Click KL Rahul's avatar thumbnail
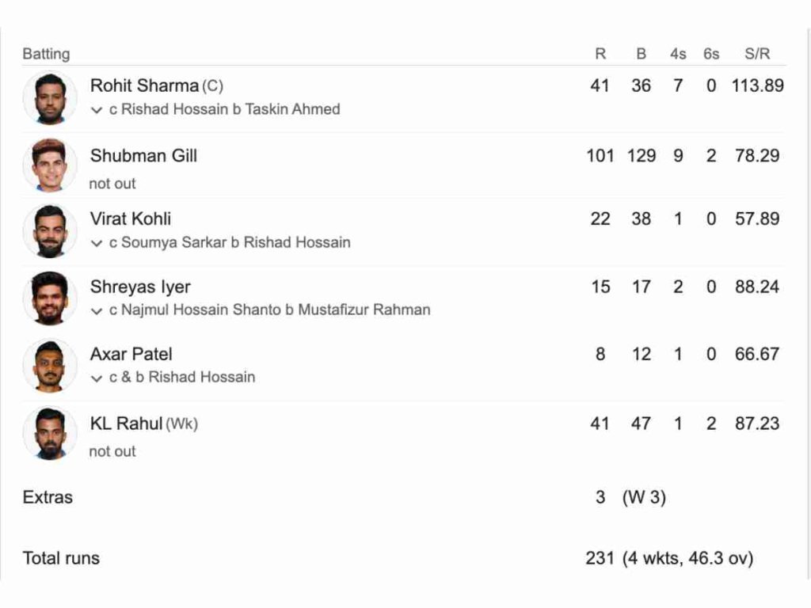The height and width of the screenshot is (608, 811). (x=50, y=433)
